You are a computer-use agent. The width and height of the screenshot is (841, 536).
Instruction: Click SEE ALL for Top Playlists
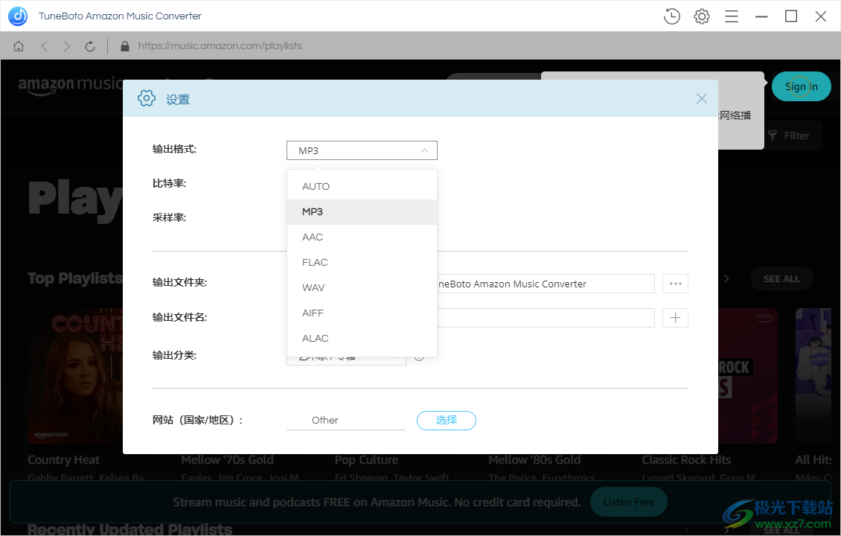tap(781, 279)
